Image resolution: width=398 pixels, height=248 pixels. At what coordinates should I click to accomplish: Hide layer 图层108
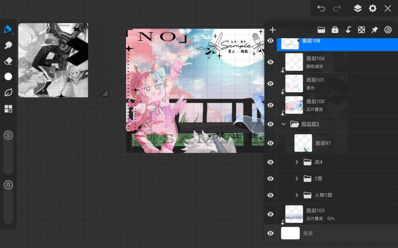pyautogui.click(x=270, y=41)
